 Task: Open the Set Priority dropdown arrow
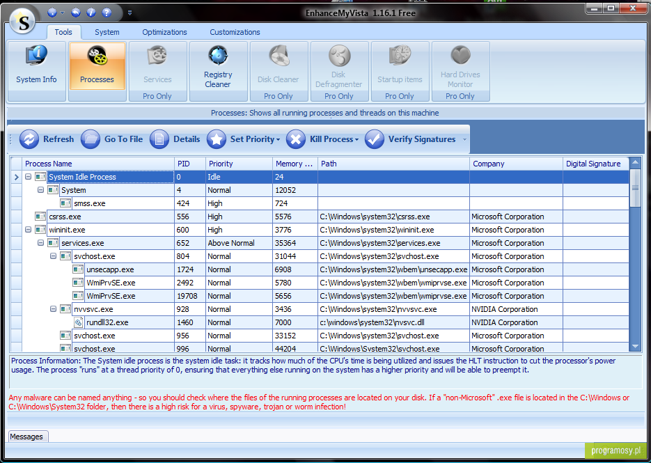click(279, 140)
